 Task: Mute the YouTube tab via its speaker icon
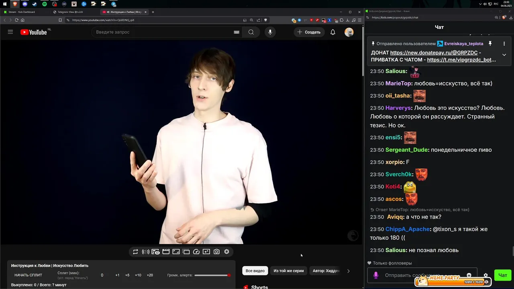(108, 12)
